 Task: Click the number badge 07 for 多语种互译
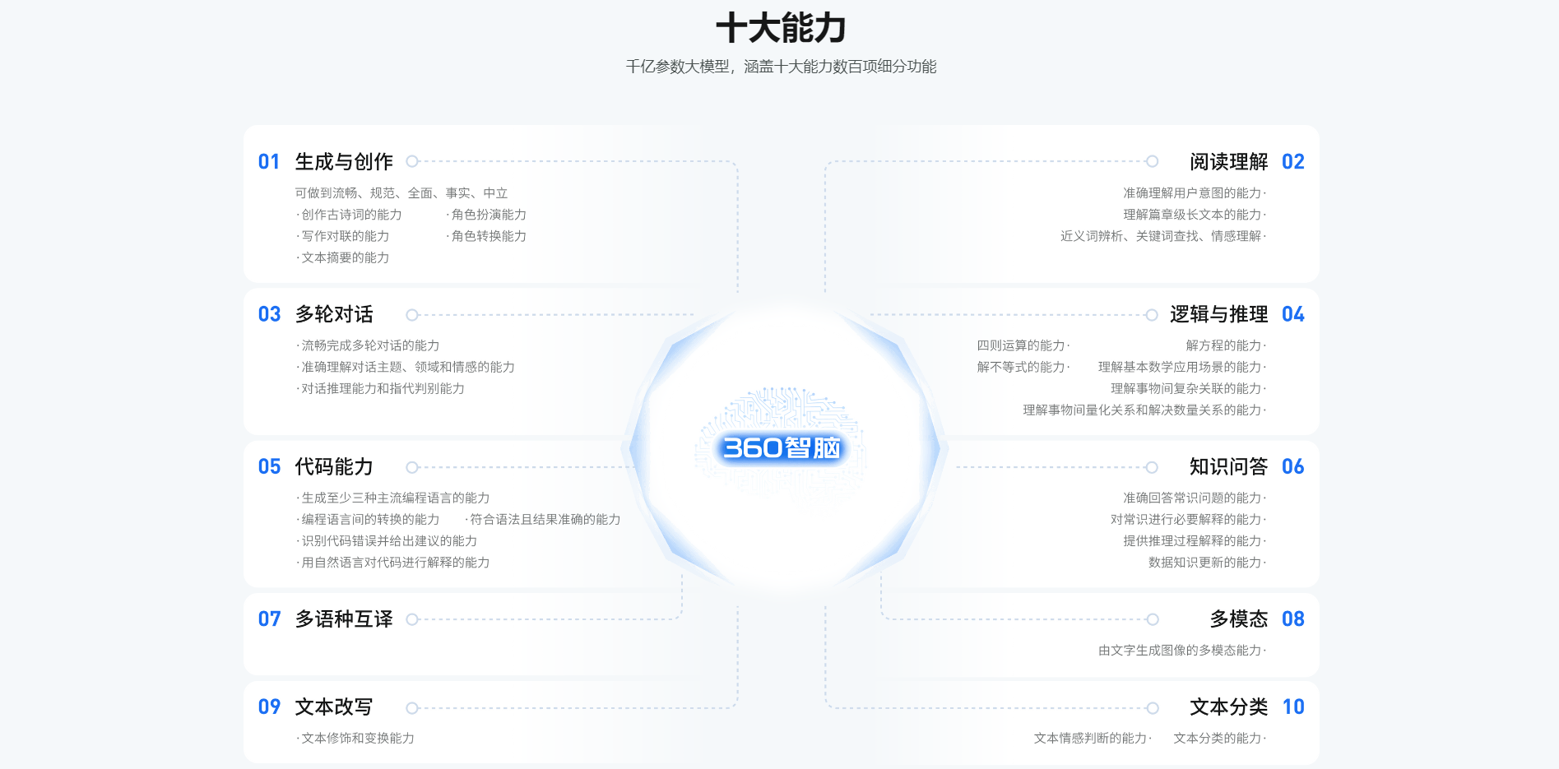(269, 618)
